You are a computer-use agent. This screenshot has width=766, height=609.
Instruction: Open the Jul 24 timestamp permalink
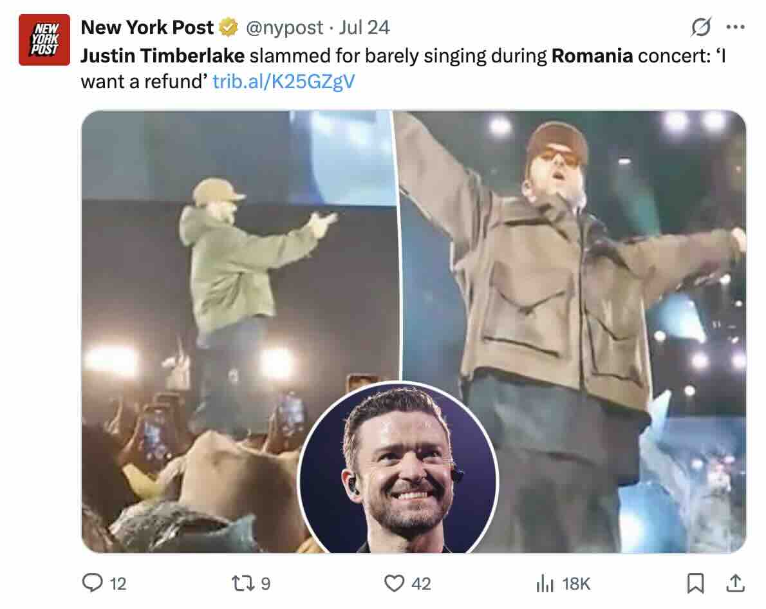364,28
